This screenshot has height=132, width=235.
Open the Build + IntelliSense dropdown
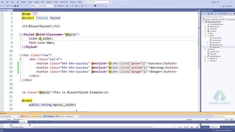69,117
